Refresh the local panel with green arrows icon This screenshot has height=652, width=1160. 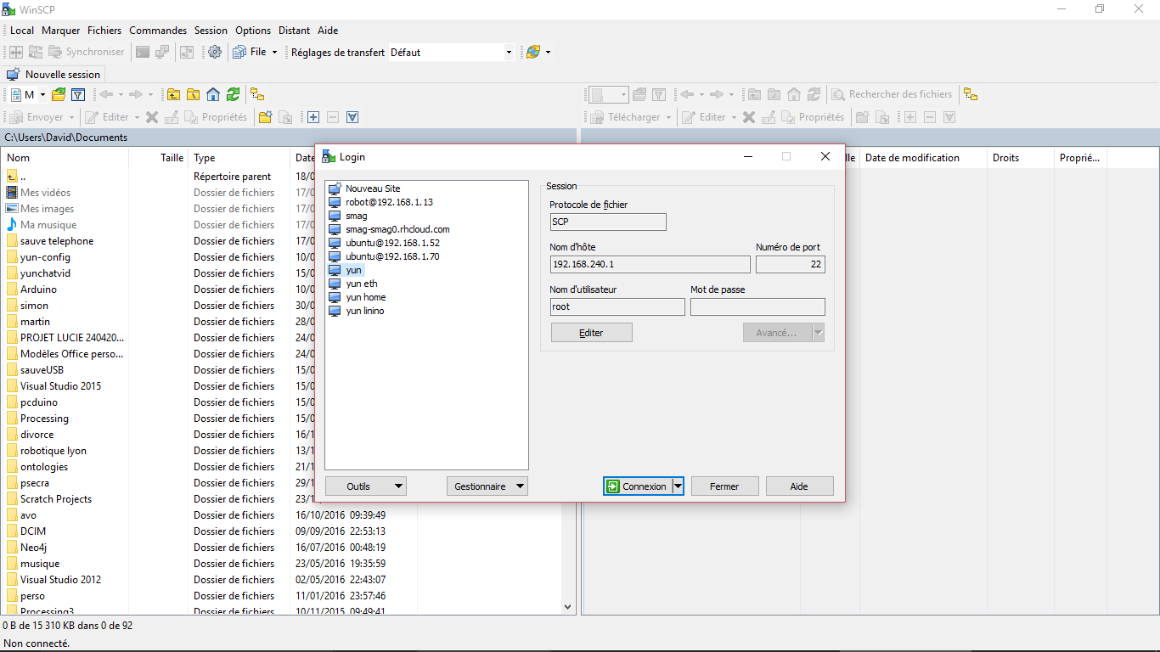tap(233, 94)
